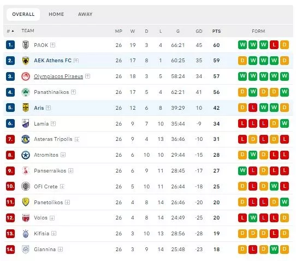Select the OVERALL tab

coord(23,14)
